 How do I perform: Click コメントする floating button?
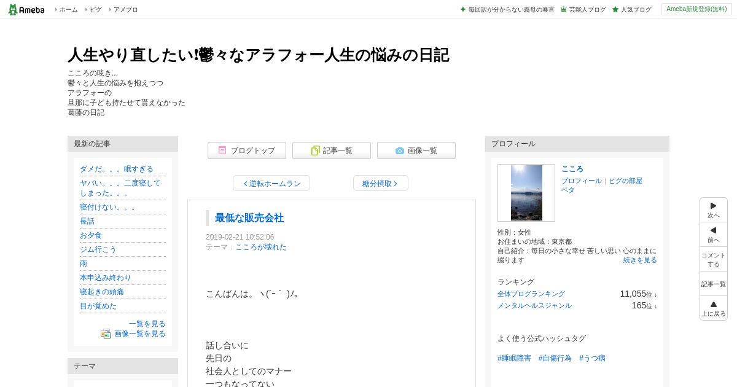click(714, 259)
